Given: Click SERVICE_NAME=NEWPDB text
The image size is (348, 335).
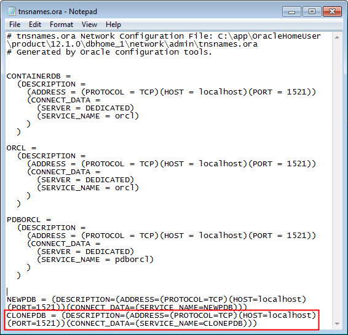Looking at the screenshot, I should click(x=186, y=307).
